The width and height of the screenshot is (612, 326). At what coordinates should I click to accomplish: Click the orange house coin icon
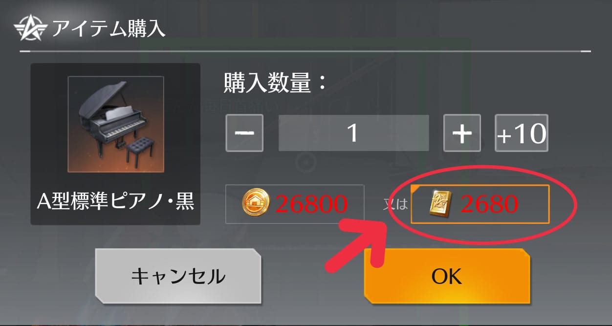[256, 204]
